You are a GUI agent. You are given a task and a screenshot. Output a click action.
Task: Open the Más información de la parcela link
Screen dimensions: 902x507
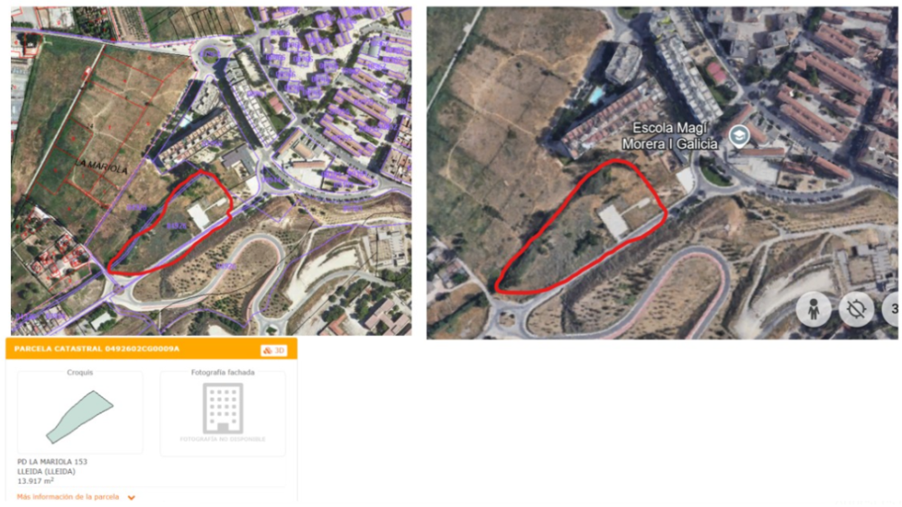(68, 497)
